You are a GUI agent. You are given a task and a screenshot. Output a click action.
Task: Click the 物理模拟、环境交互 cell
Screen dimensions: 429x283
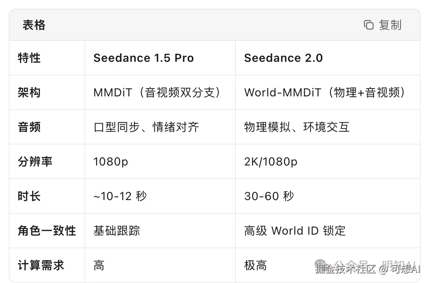point(297,127)
